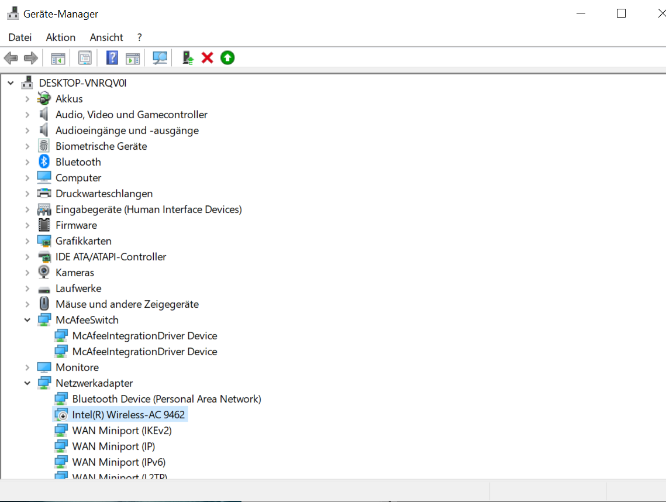
Task: Click the Mäuse und andere Zeigegeräte mouse icon
Action: coord(44,304)
